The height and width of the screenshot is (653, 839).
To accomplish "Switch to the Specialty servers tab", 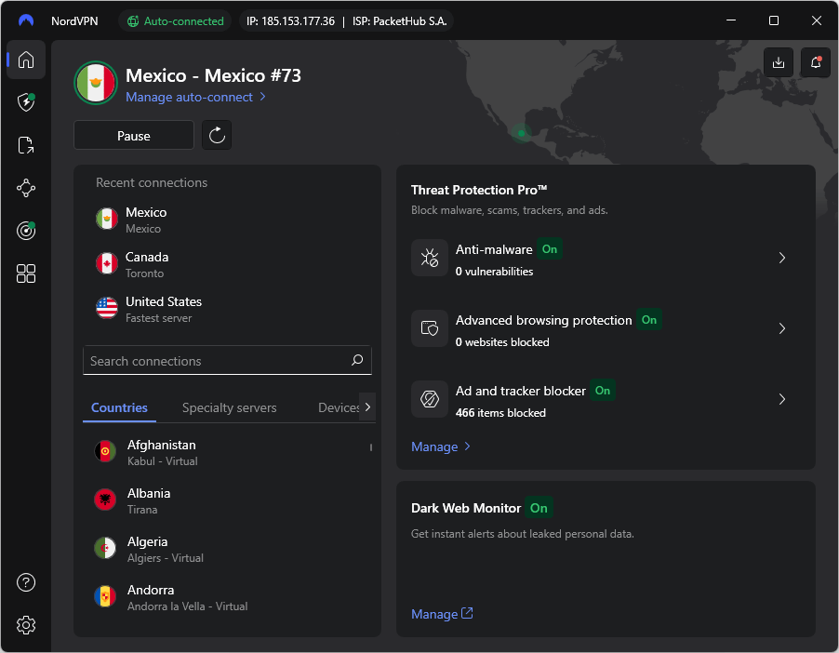I will tap(229, 407).
